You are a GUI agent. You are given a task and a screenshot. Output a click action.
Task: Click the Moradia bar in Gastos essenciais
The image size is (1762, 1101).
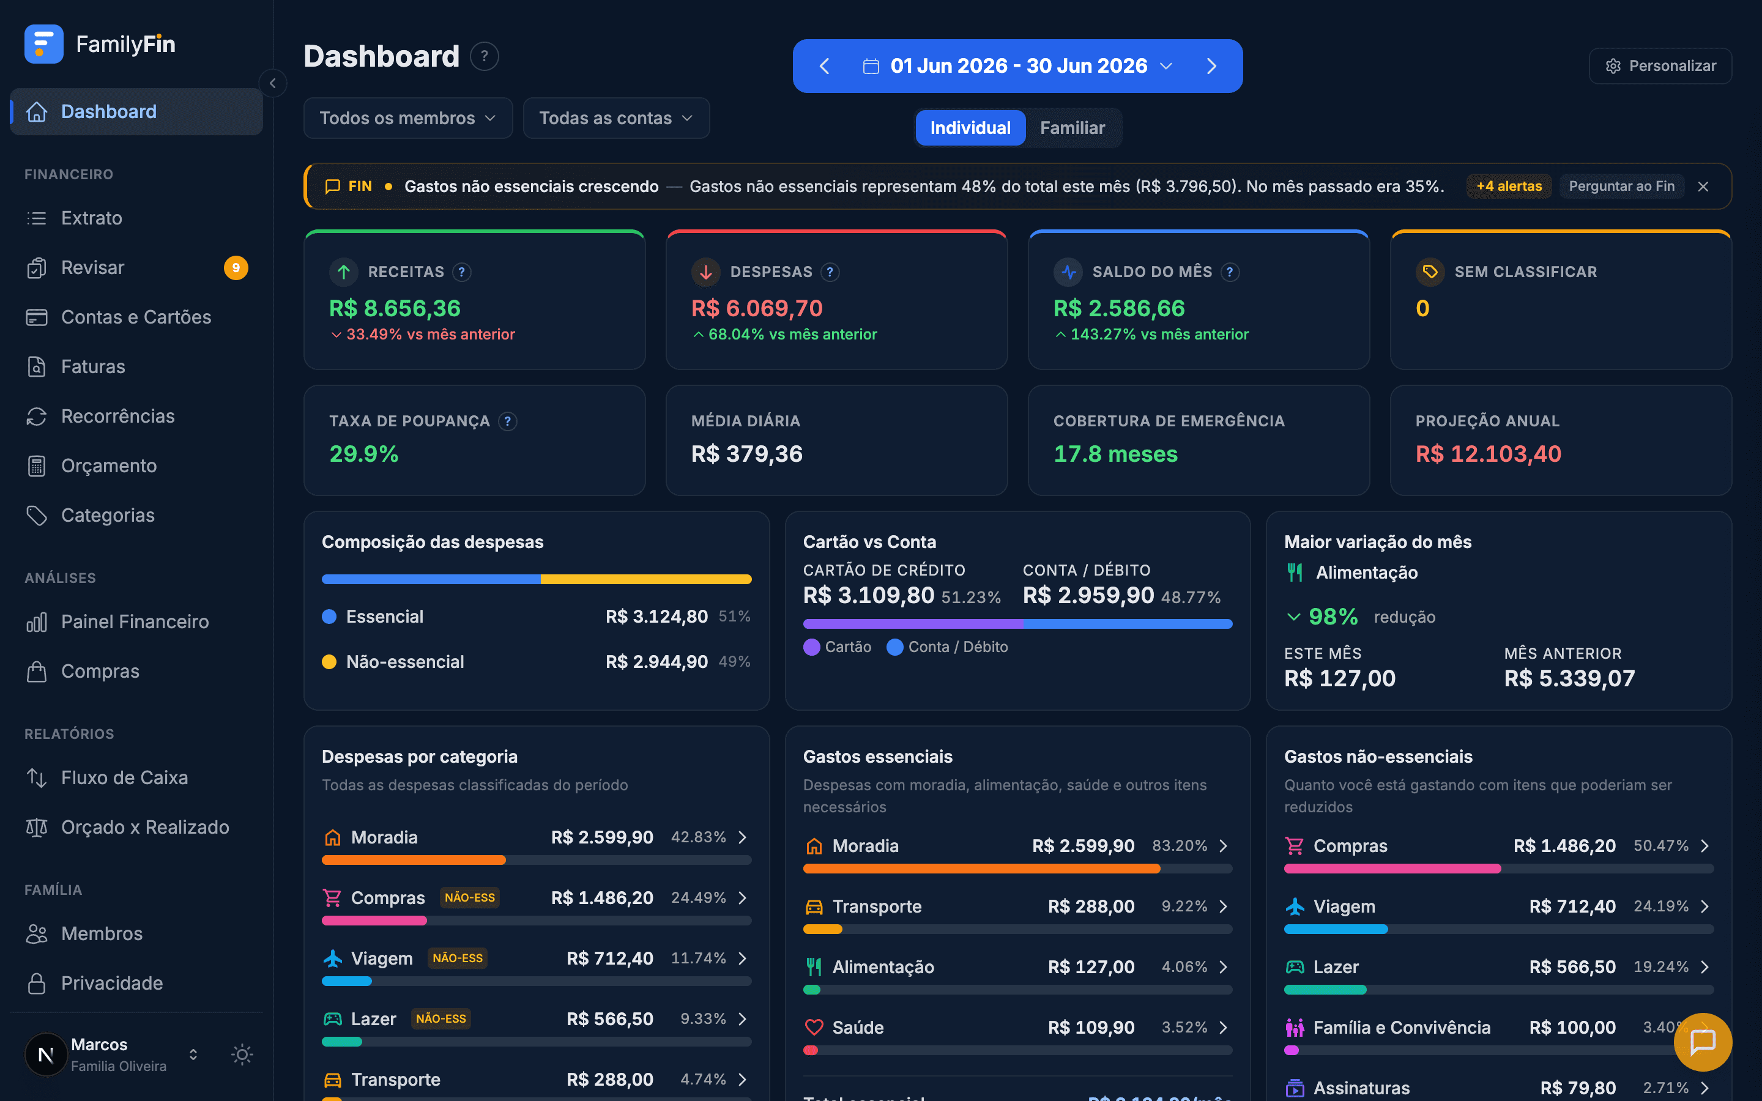pos(1017,869)
